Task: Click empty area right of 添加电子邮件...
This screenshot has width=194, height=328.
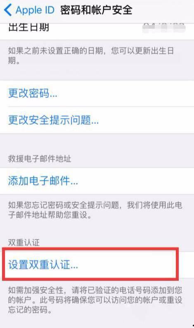Action: click(136, 181)
